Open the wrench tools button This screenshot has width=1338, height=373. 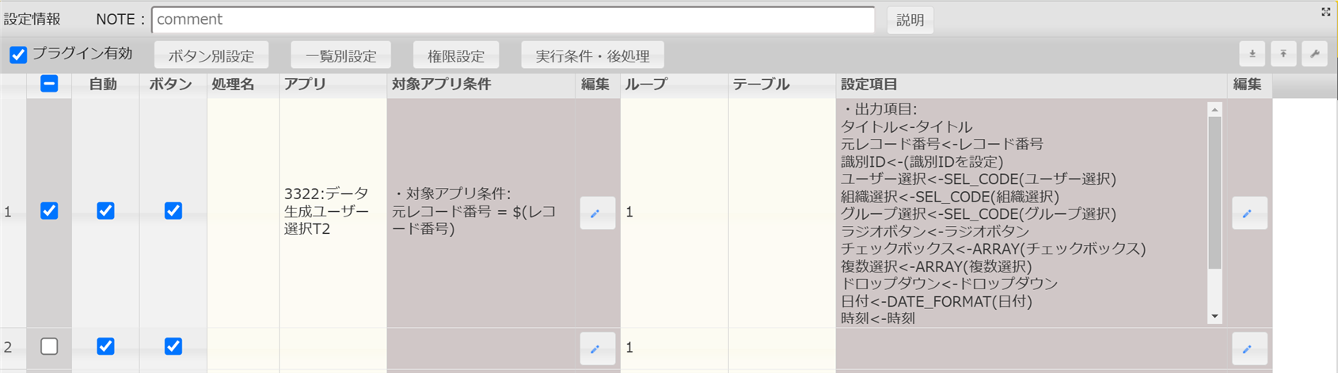click(x=1314, y=54)
